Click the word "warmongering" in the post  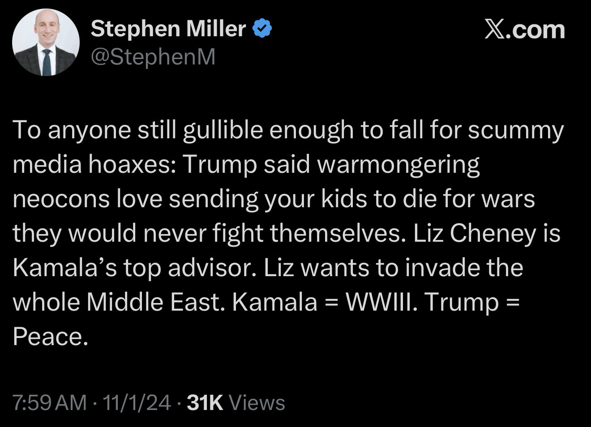(x=398, y=165)
